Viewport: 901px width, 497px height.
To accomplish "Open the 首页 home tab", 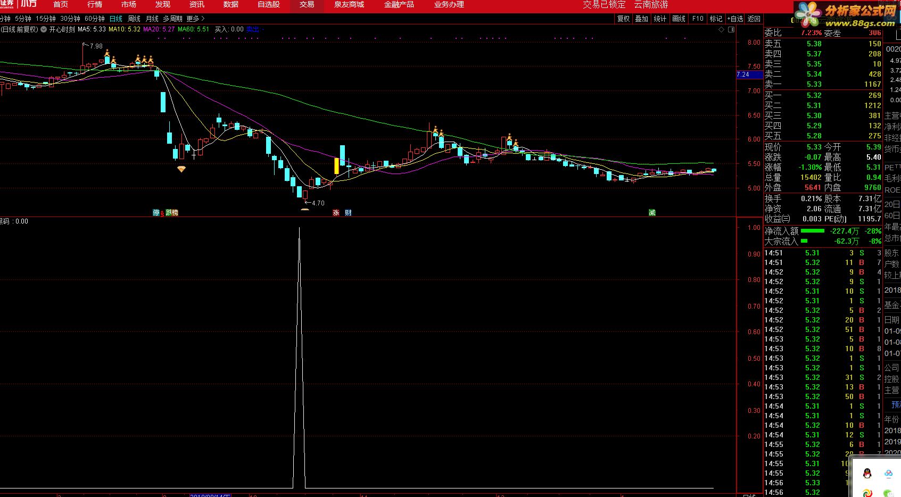I will (61, 4).
